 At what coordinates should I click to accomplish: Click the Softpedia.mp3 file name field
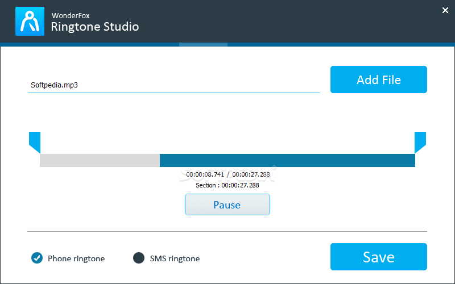173,85
